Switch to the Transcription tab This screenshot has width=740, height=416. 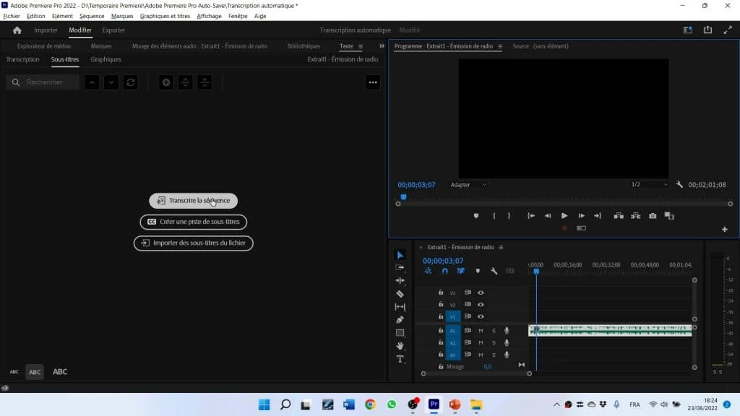pos(22,59)
